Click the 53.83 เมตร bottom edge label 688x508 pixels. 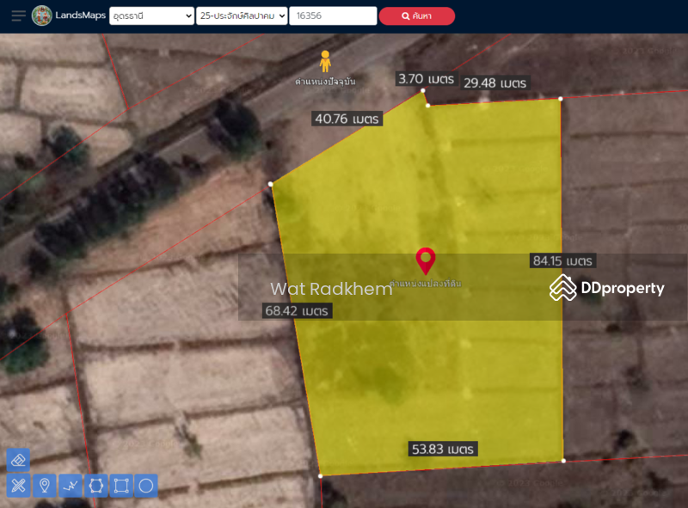[443, 449]
